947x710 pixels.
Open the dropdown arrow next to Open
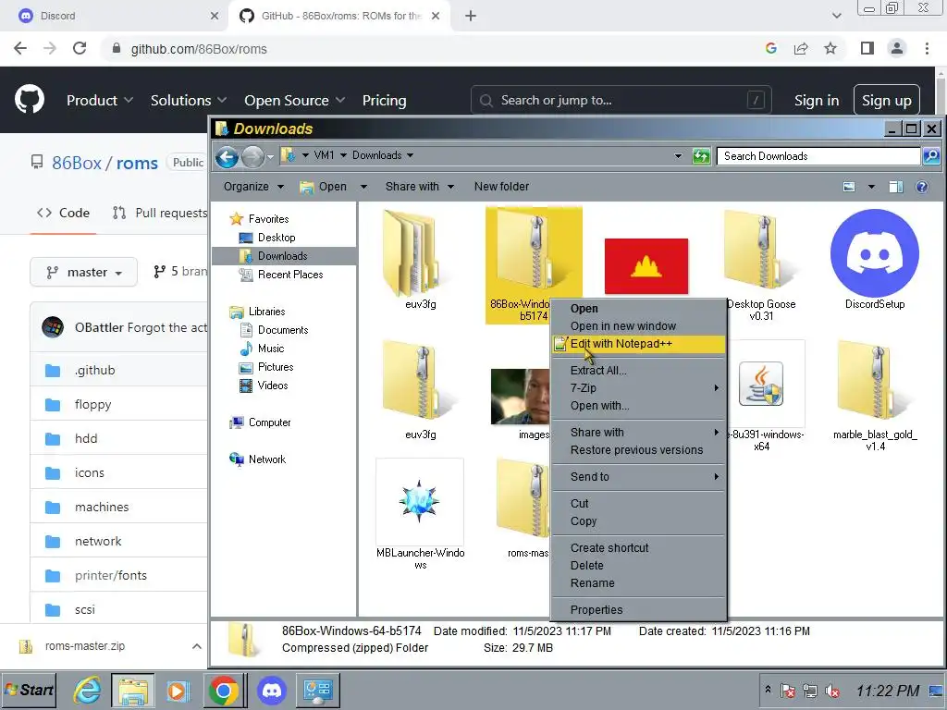(x=363, y=187)
